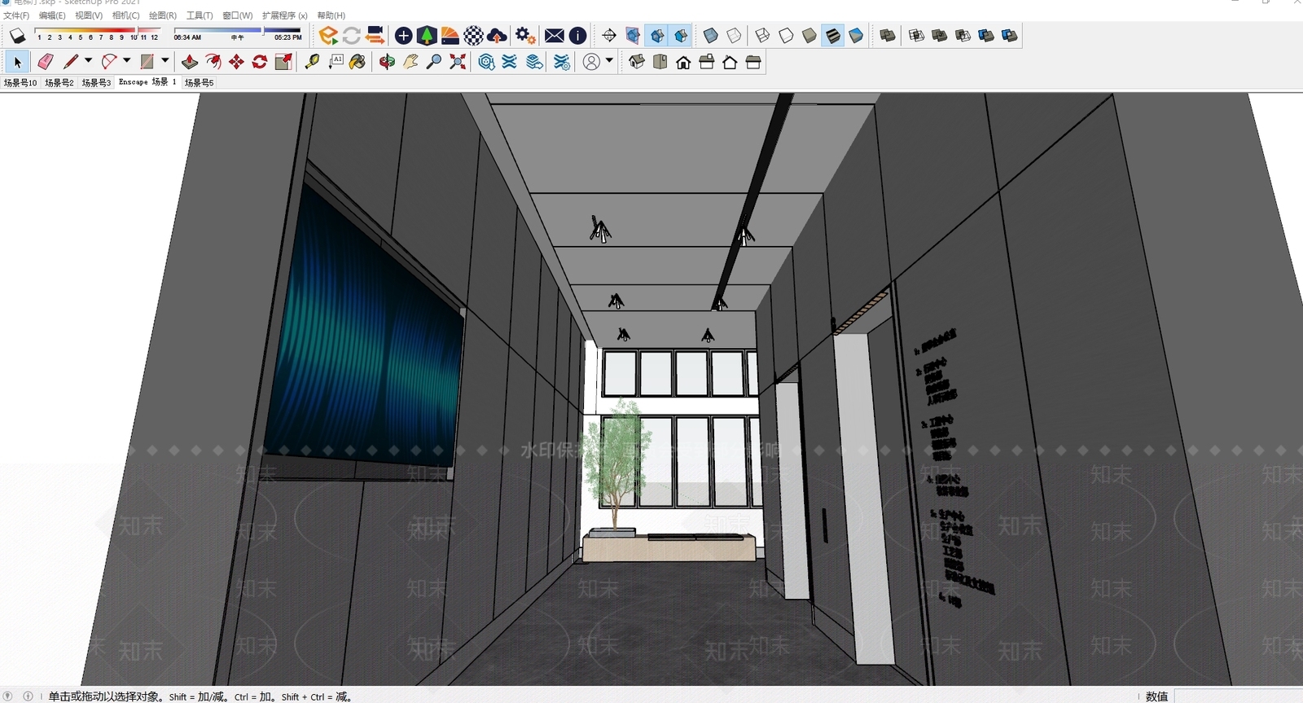Image resolution: width=1303 pixels, height=703 pixels.
Task: Click the Enscape about info icon
Action: click(577, 35)
